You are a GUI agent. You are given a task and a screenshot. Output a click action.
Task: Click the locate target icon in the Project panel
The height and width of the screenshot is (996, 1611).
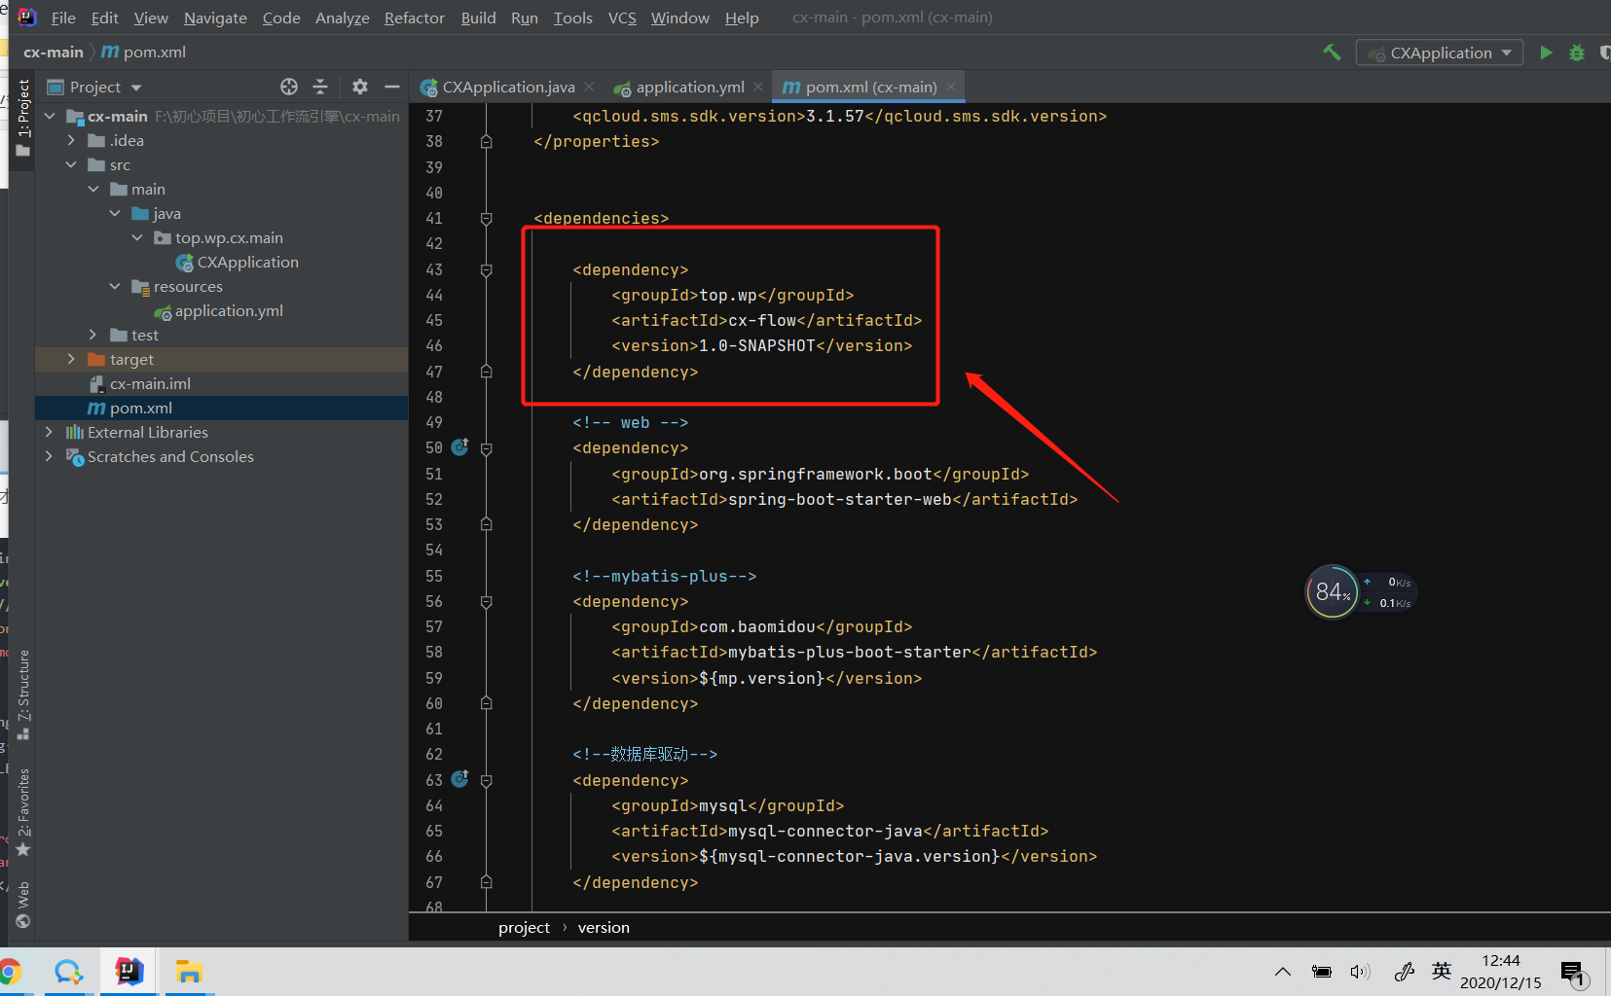(289, 87)
